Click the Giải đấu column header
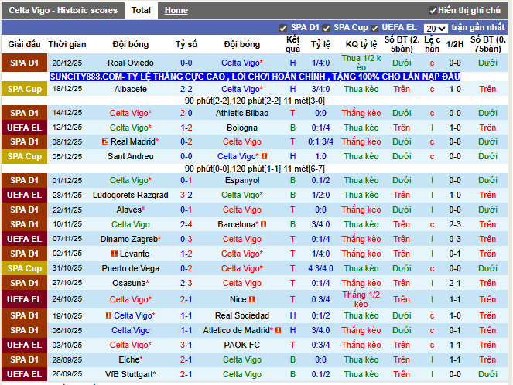This screenshot has height=385, width=513. (x=24, y=44)
